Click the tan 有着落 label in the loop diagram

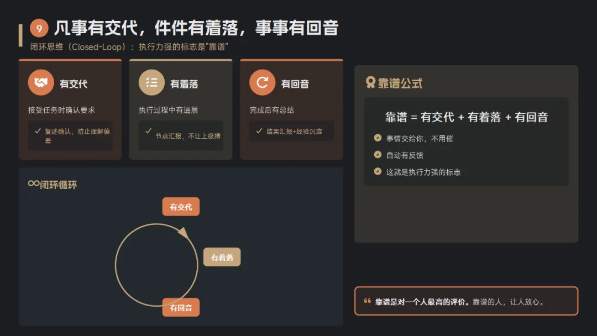pos(222,257)
